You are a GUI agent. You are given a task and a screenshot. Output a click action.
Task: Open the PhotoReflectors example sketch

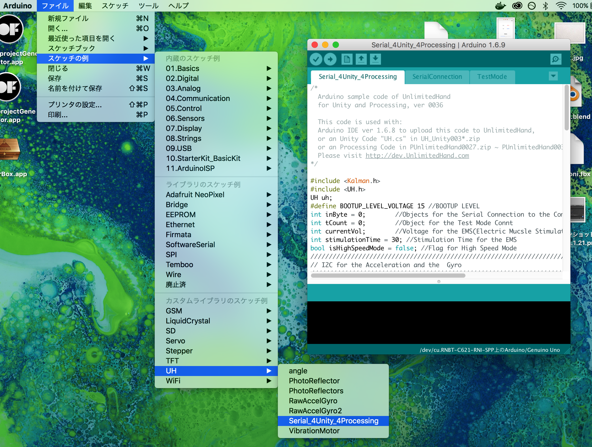(x=333, y=391)
